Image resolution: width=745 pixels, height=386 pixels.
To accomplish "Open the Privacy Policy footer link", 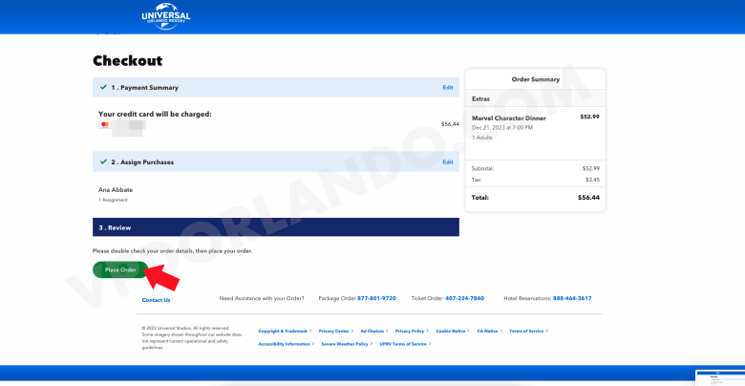I will point(412,331).
